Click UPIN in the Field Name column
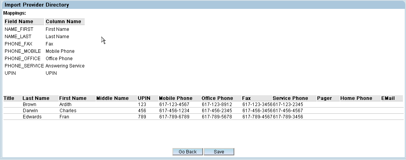The width and height of the screenshot is (406, 160). click(x=10, y=73)
